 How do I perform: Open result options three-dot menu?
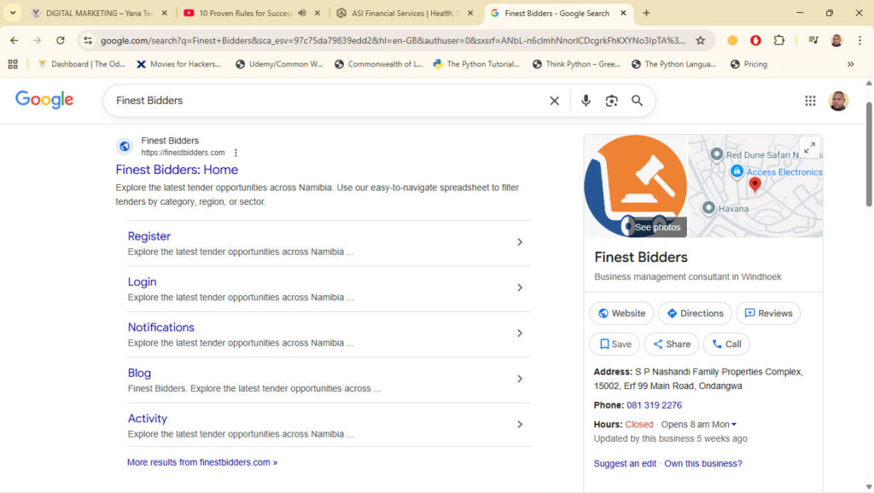pyautogui.click(x=236, y=153)
